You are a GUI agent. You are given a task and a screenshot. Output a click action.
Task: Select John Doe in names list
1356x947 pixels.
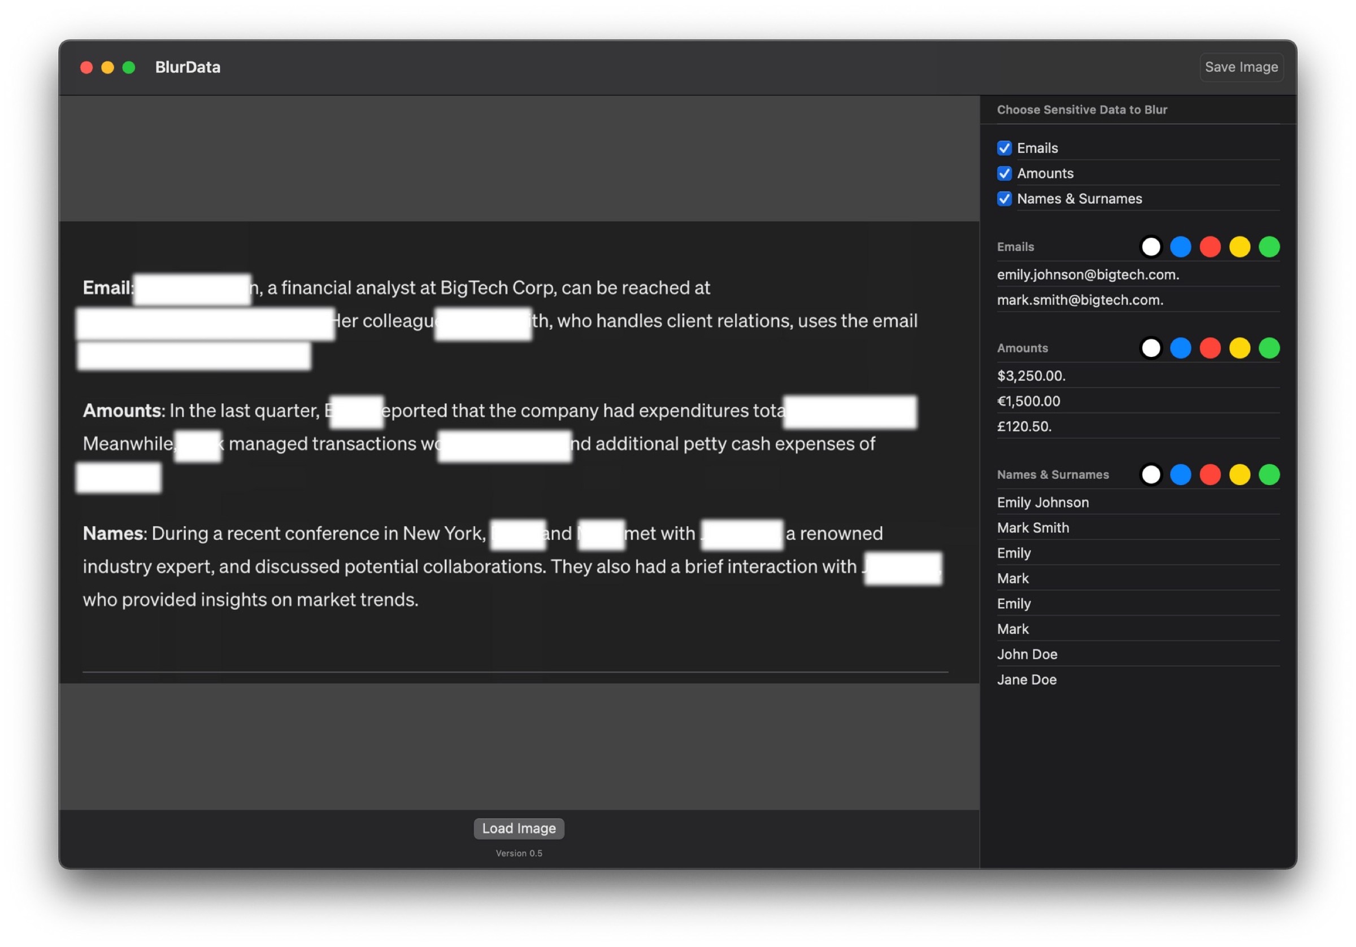[1027, 654]
